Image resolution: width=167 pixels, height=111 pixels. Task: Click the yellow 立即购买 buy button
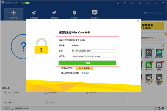[84, 68]
